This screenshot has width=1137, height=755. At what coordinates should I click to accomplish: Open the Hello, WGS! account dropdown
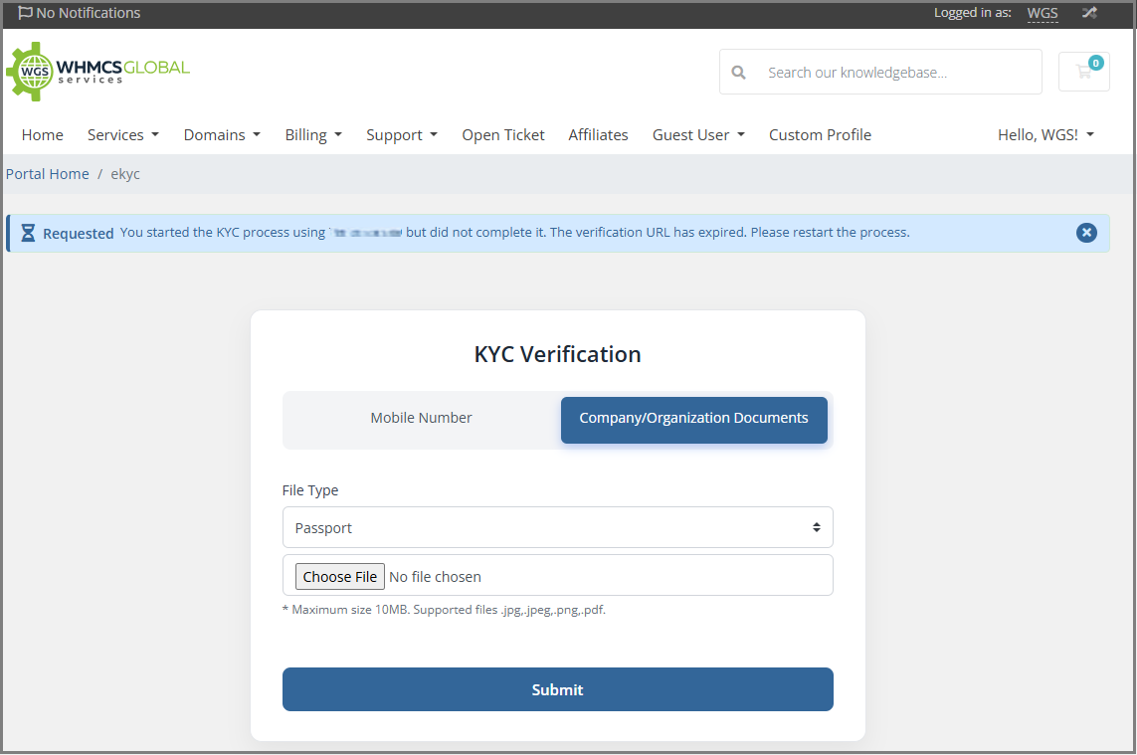pyautogui.click(x=1044, y=135)
